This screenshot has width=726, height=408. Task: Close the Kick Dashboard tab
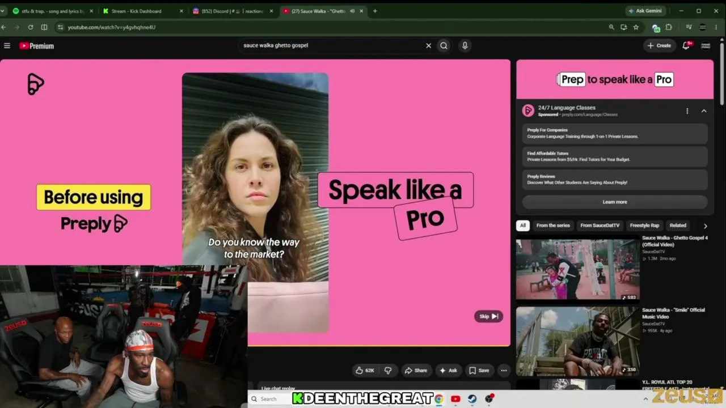(x=181, y=11)
